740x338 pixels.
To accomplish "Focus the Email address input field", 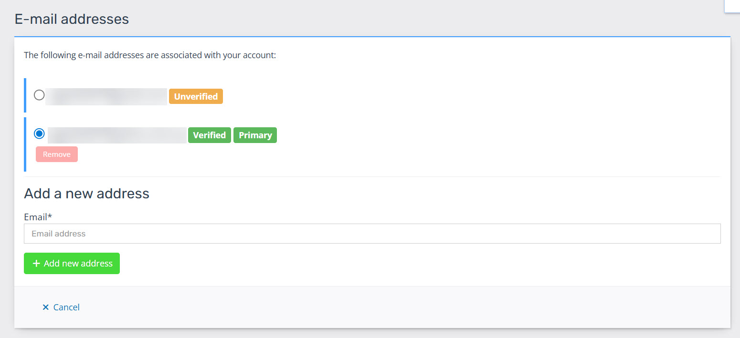I will pos(372,234).
